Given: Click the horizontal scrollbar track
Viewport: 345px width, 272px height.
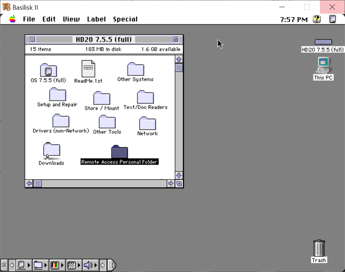Looking at the screenshot, I should pos(104,183).
